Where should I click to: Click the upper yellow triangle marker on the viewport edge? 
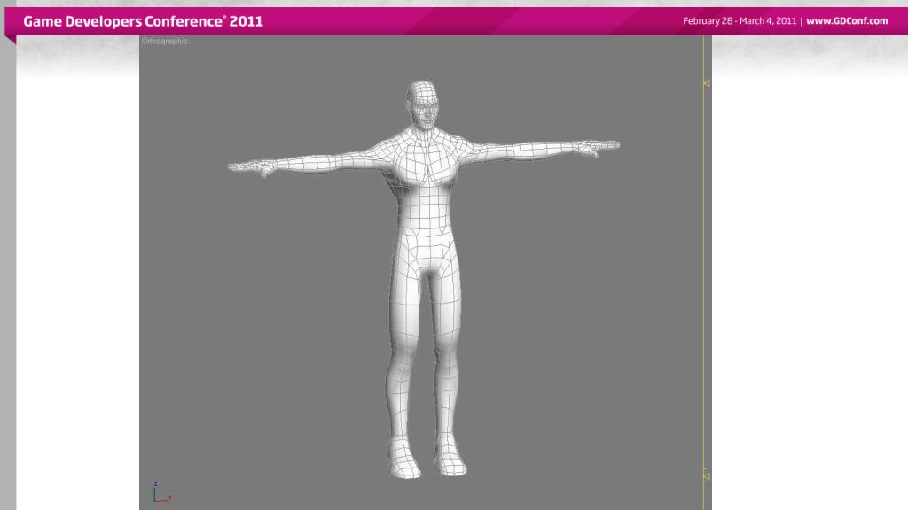[707, 83]
